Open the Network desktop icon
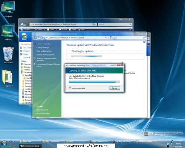 [x=8, y=32]
